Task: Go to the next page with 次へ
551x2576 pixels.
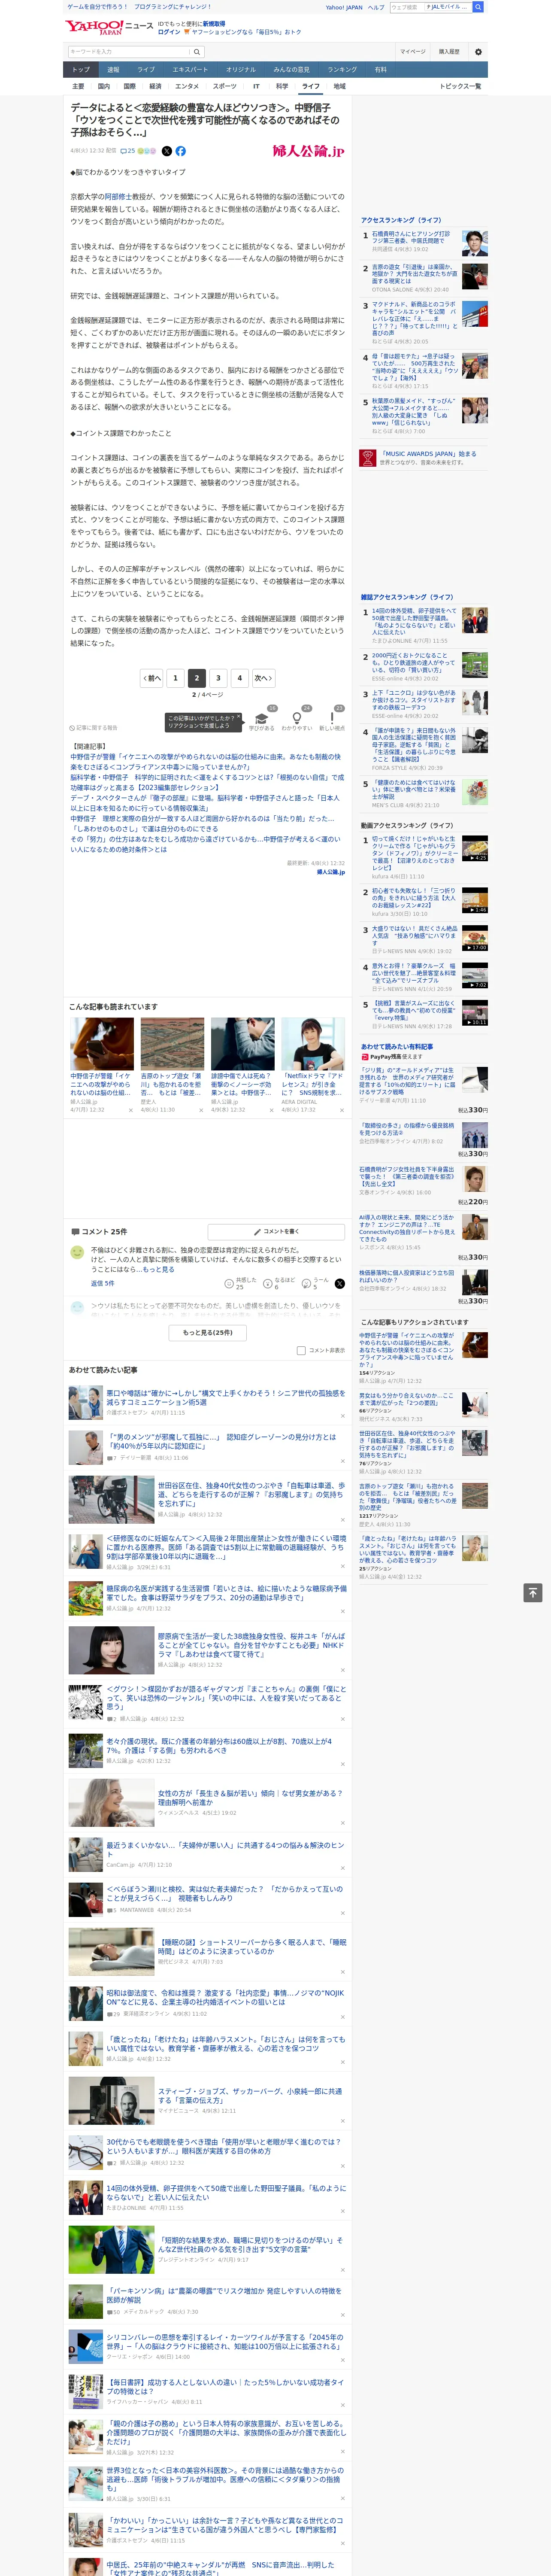Action: click(262, 677)
